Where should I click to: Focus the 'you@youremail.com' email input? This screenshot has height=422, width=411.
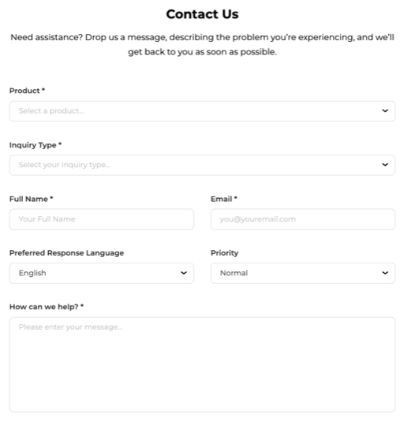(303, 219)
